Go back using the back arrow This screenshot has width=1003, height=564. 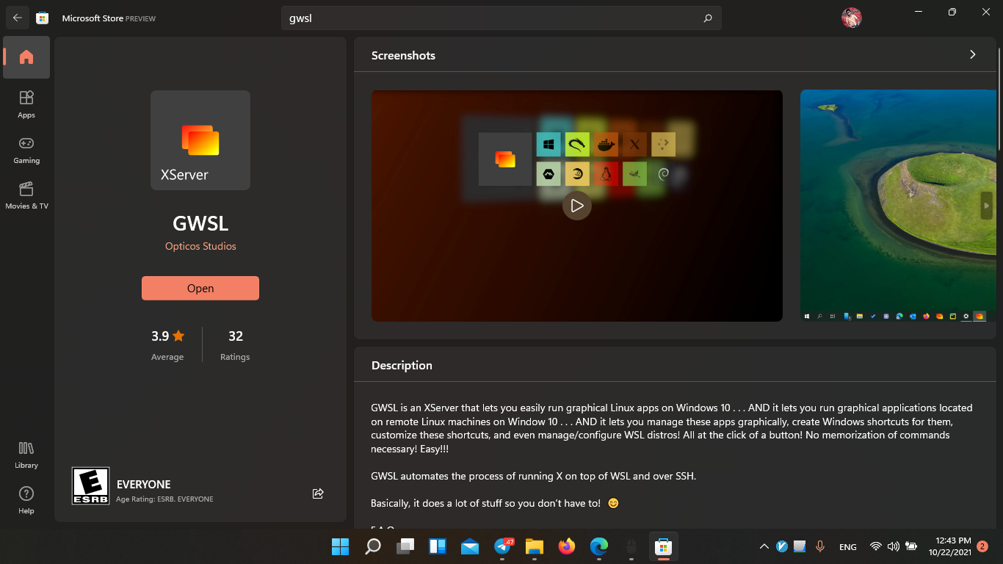tap(18, 18)
